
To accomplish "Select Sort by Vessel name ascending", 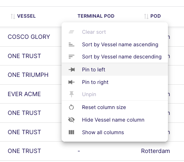I will point(115,45).
